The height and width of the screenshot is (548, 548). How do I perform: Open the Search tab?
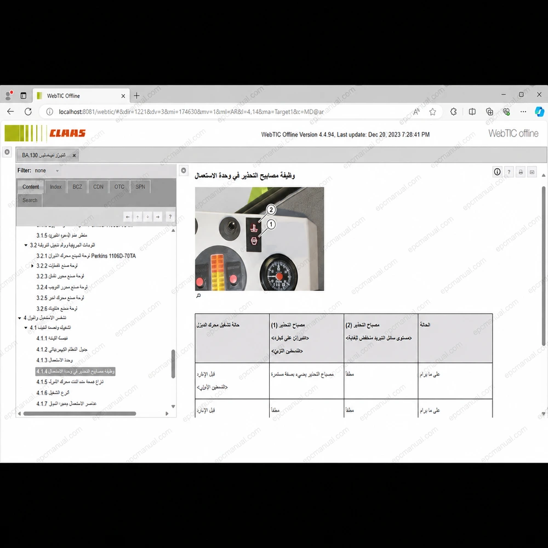(30, 200)
